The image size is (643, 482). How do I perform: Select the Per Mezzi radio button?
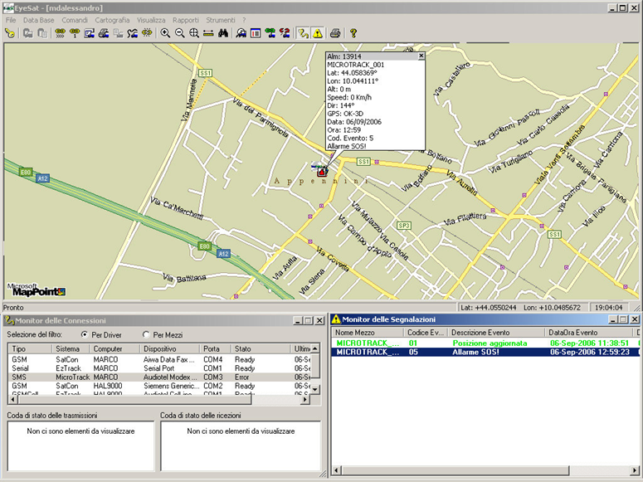pyautogui.click(x=145, y=334)
